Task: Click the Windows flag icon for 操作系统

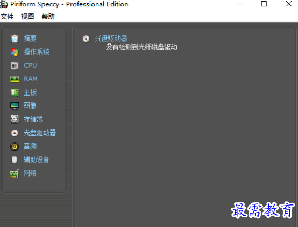Action: click(15, 52)
